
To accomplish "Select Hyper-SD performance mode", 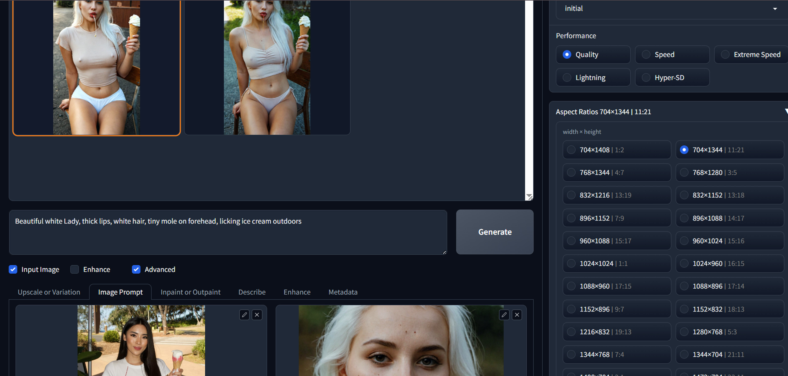I will 672,77.
